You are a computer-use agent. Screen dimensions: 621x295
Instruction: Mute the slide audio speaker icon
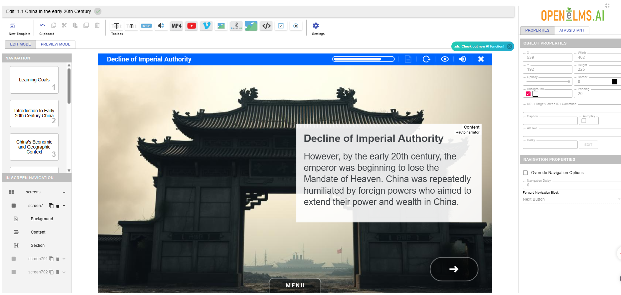tap(463, 59)
